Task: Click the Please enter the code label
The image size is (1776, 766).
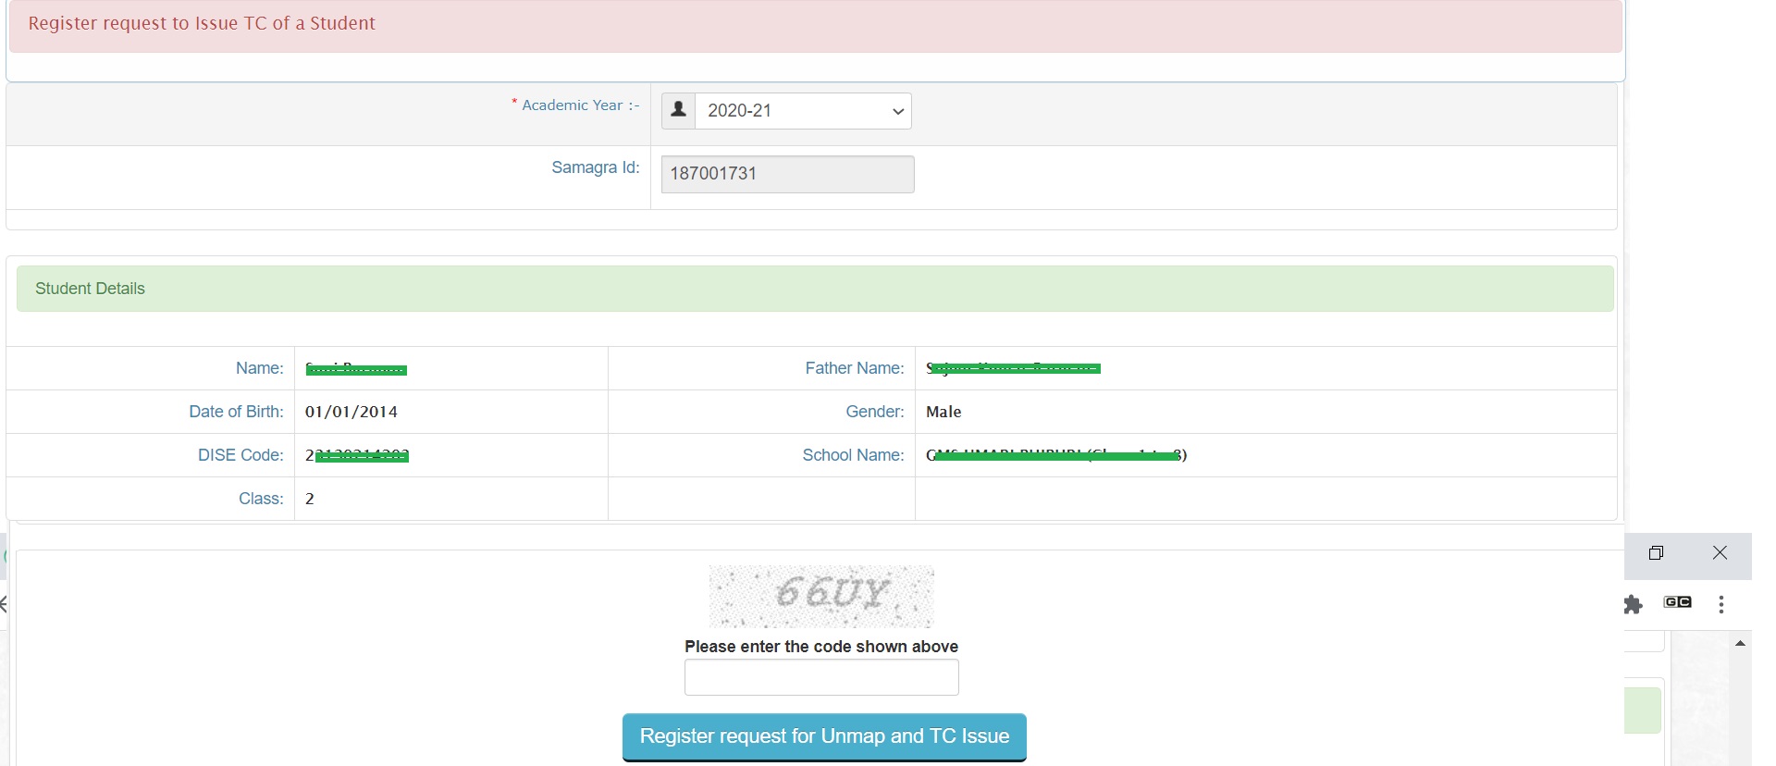Action: (x=820, y=647)
